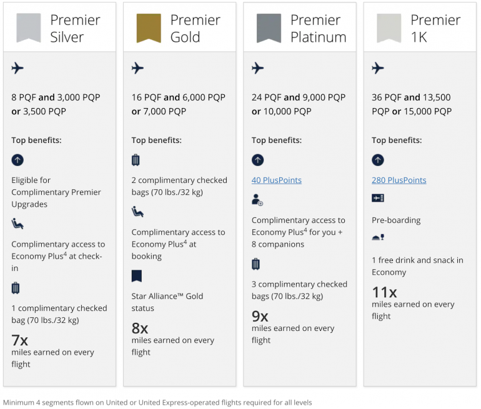Click the Premier 1K ribbon badge

coord(389,27)
